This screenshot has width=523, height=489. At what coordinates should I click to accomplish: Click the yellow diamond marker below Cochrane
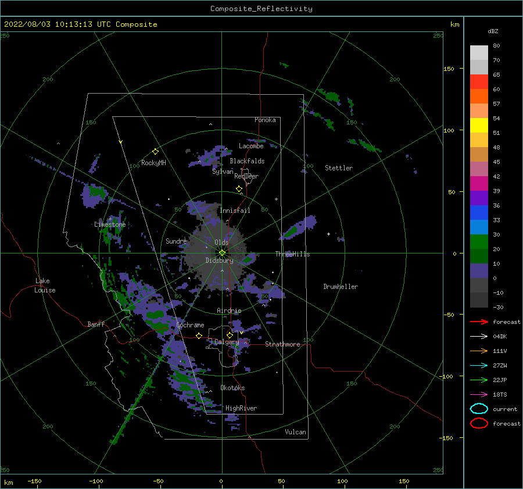(199, 335)
